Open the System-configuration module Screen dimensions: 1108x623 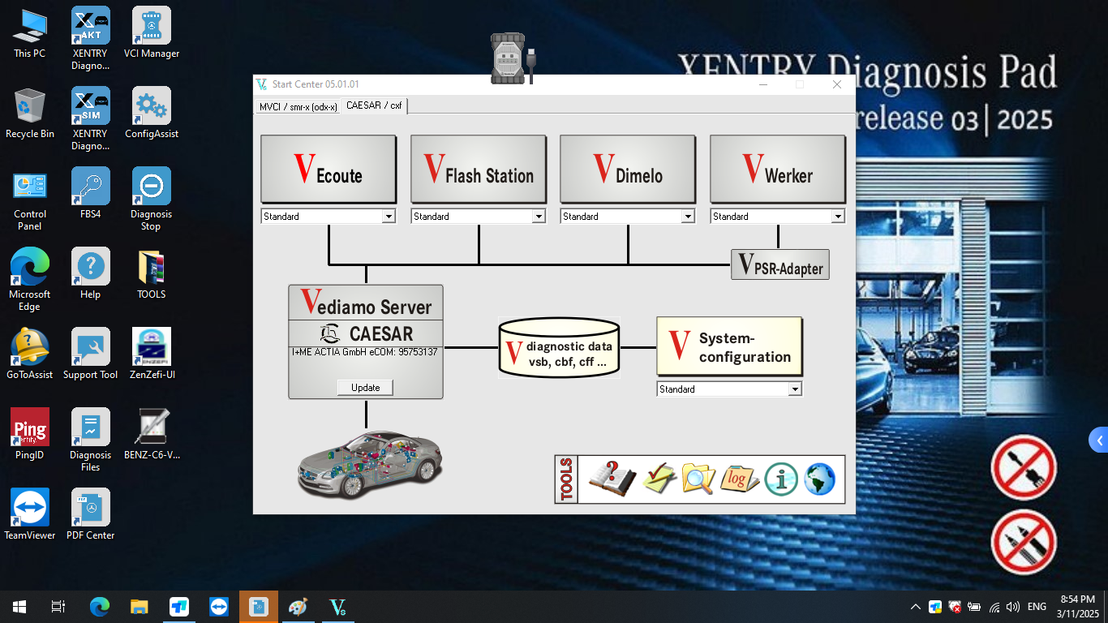tap(728, 346)
